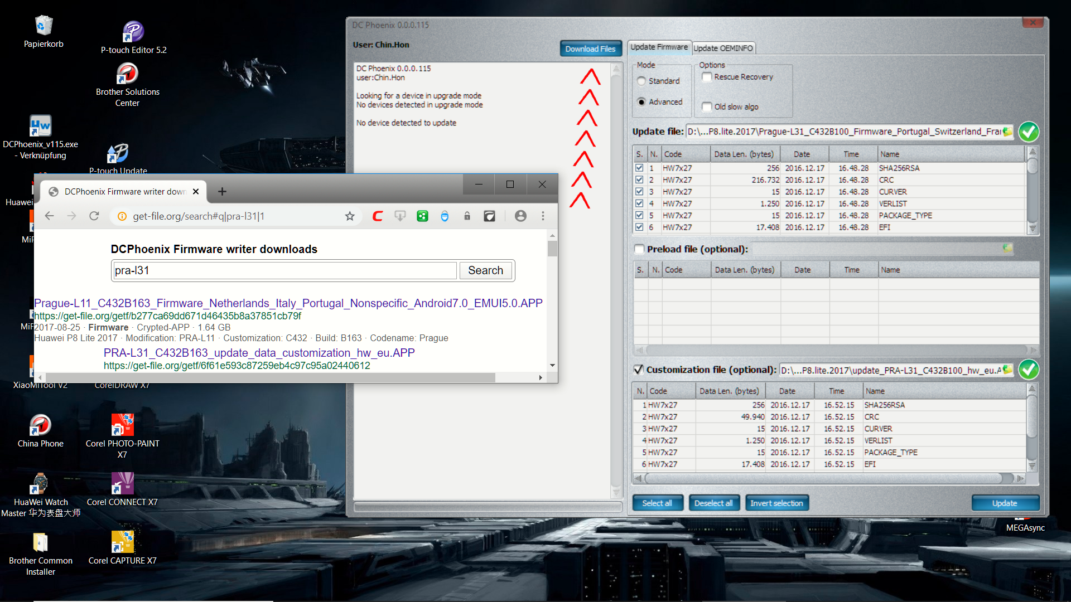Enable Rescue Recovery option
Image resolution: width=1071 pixels, height=602 pixels.
tap(707, 77)
